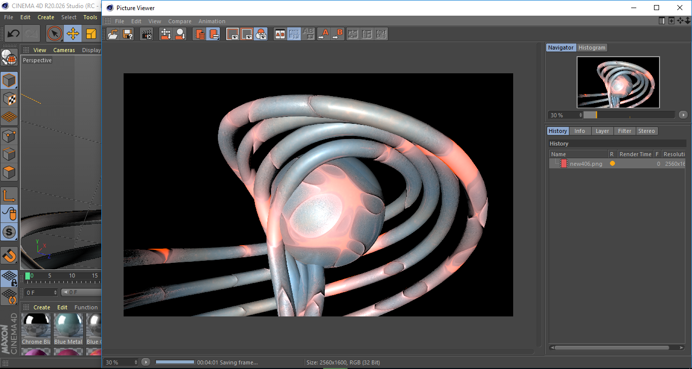
Task: Click render progress bar in status bar
Action: pos(175,362)
